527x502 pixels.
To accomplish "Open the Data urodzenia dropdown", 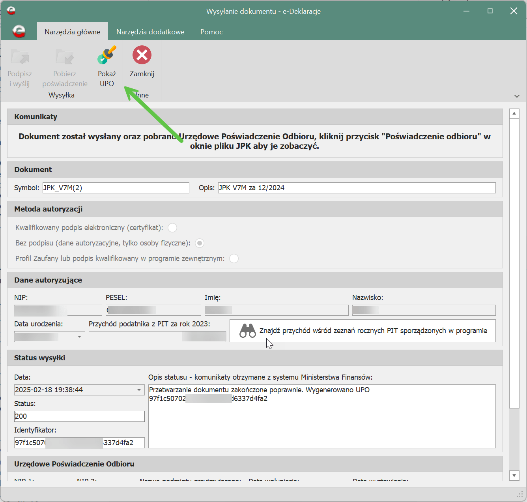I will coord(79,337).
